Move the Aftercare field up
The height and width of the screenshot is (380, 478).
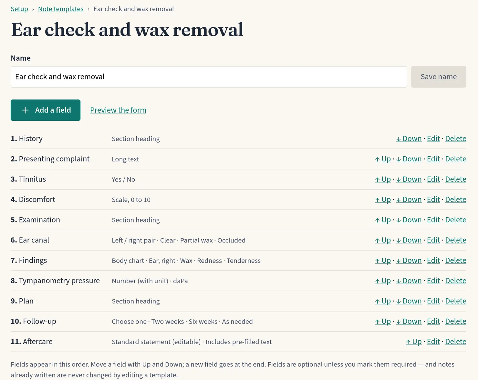[x=414, y=342]
